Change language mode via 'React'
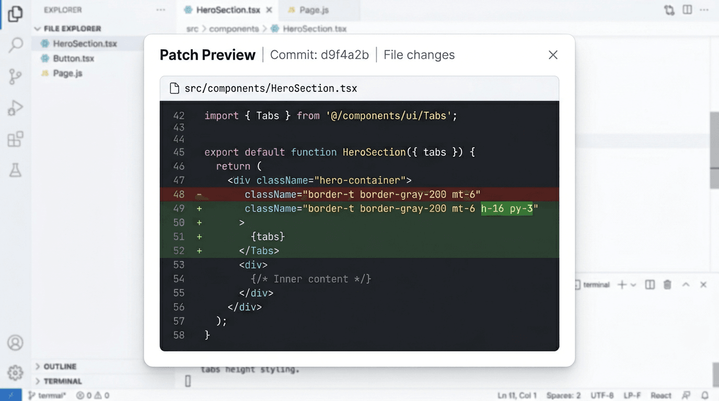 pos(660,395)
